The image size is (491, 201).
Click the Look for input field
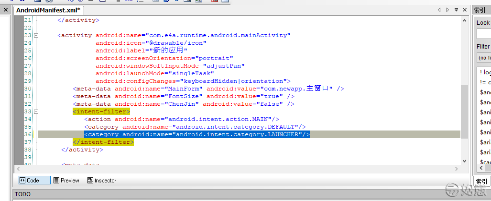coord(484,34)
